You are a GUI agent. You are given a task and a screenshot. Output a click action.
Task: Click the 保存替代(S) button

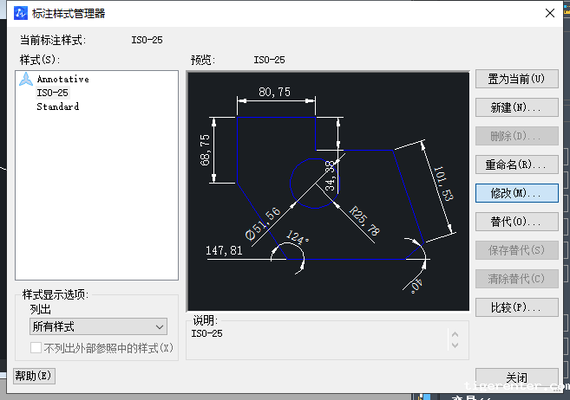(x=516, y=250)
